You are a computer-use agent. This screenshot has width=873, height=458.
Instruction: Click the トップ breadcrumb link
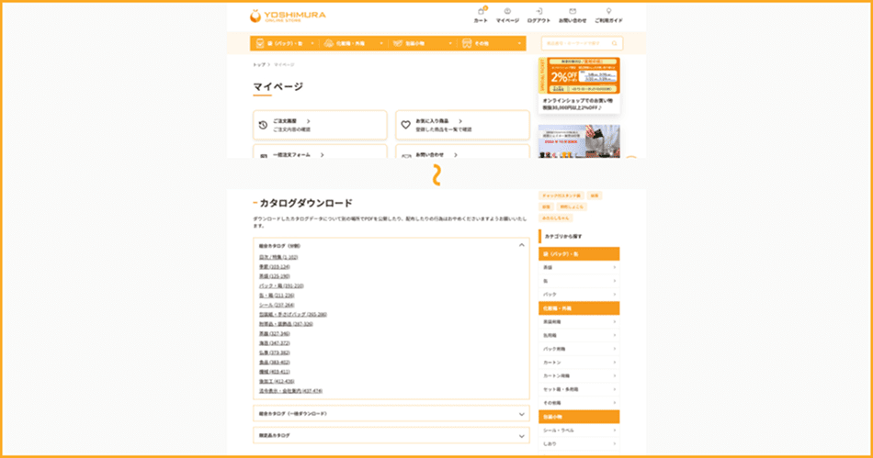click(x=259, y=65)
